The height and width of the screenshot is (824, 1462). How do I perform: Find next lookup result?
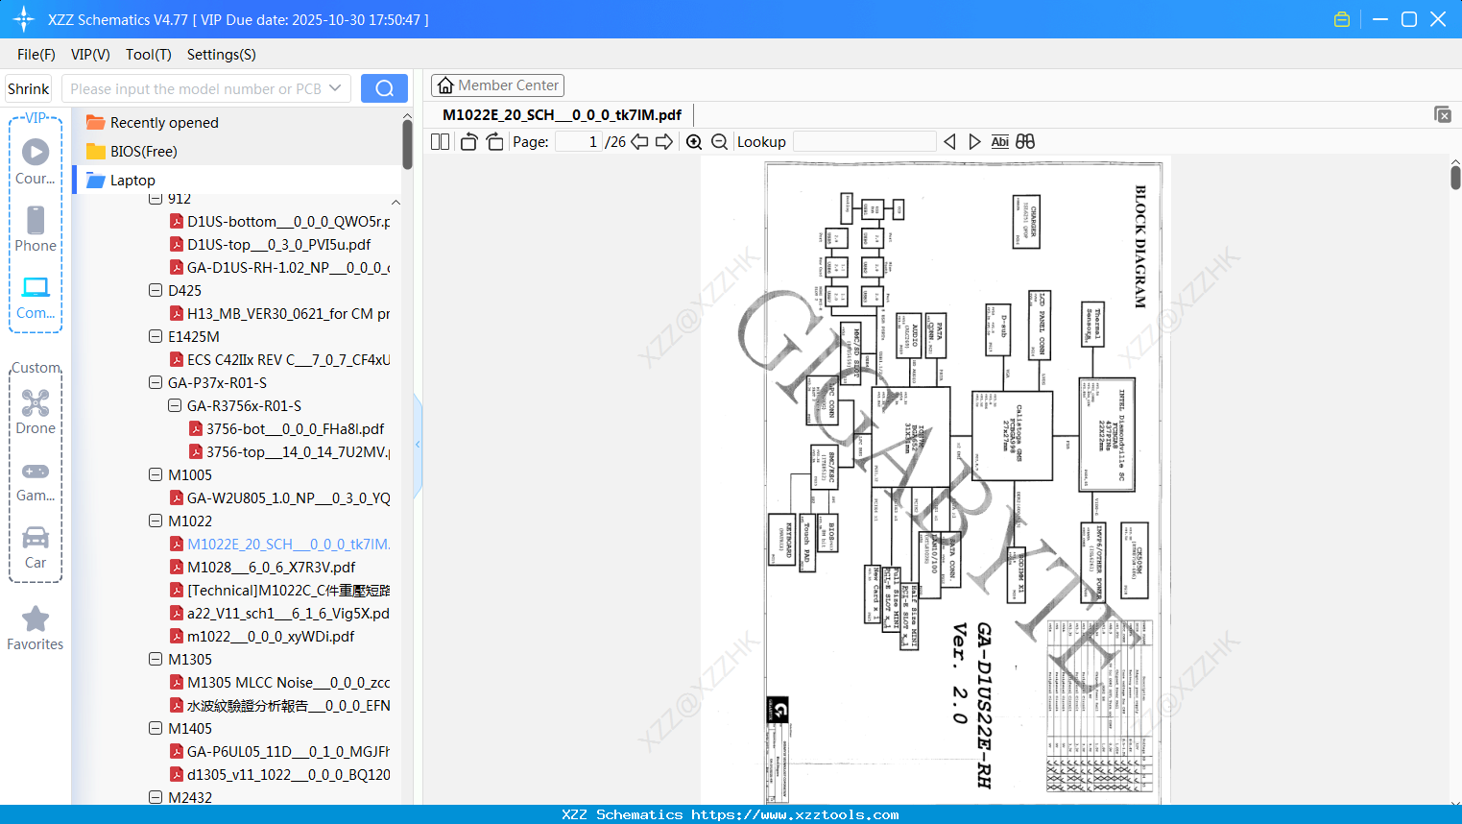974,142
